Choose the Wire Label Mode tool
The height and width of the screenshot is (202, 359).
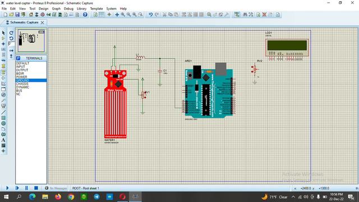pos(3,49)
